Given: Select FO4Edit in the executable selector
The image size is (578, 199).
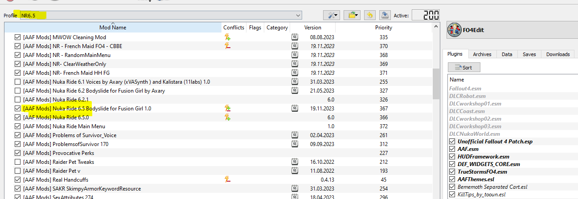Looking at the screenshot, I should point(512,30).
